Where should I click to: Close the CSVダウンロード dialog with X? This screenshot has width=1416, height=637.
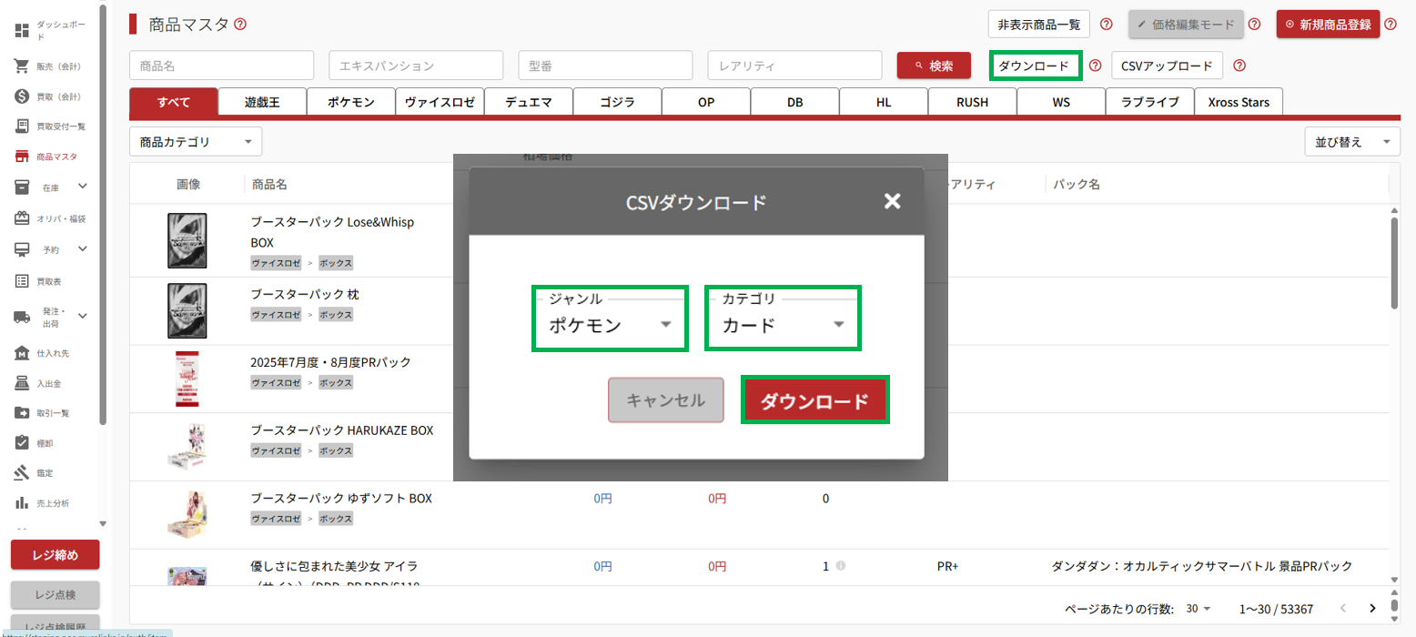coord(892,201)
